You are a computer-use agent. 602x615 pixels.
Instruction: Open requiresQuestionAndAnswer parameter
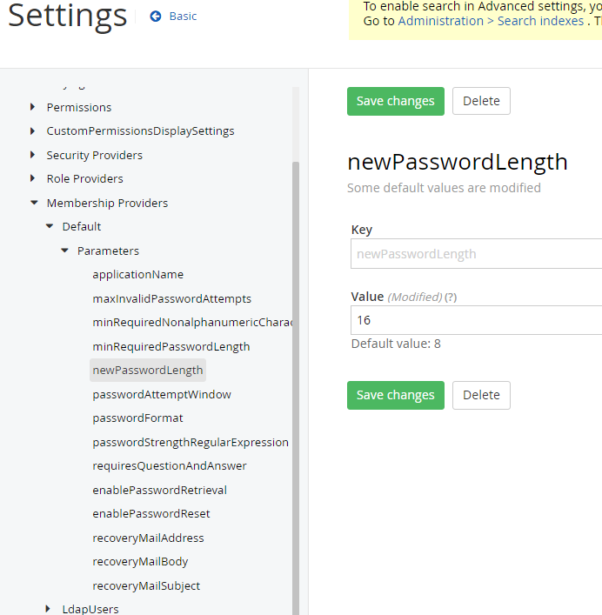(170, 466)
